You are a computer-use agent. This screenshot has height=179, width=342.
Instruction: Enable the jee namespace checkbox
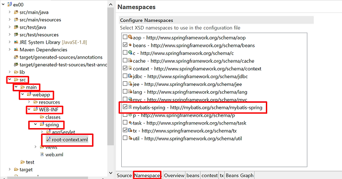[125, 84]
